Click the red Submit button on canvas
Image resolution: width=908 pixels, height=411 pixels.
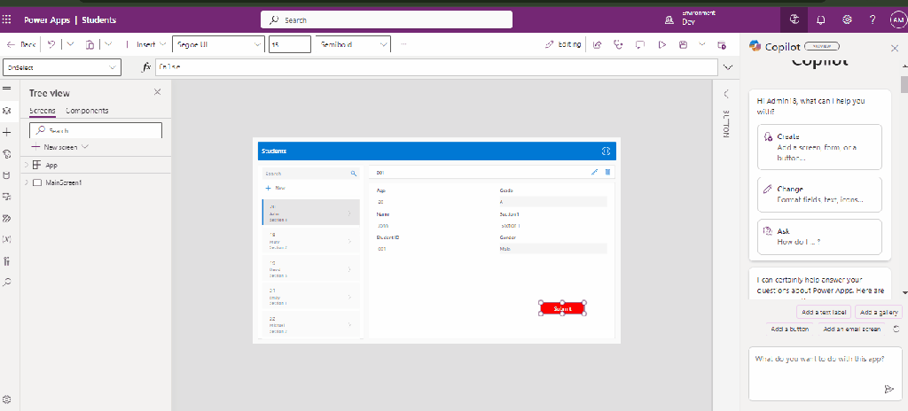click(562, 308)
